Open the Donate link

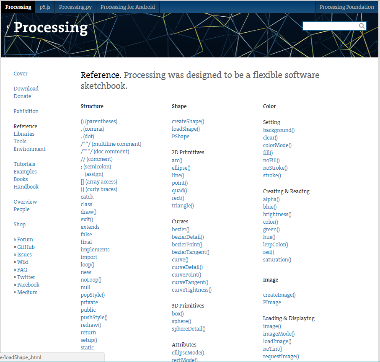point(22,96)
